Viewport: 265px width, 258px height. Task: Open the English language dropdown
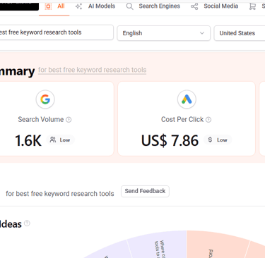(x=163, y=33)
